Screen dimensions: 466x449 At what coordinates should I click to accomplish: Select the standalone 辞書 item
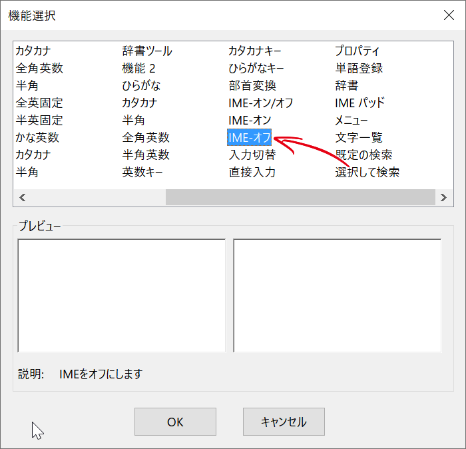347,86
